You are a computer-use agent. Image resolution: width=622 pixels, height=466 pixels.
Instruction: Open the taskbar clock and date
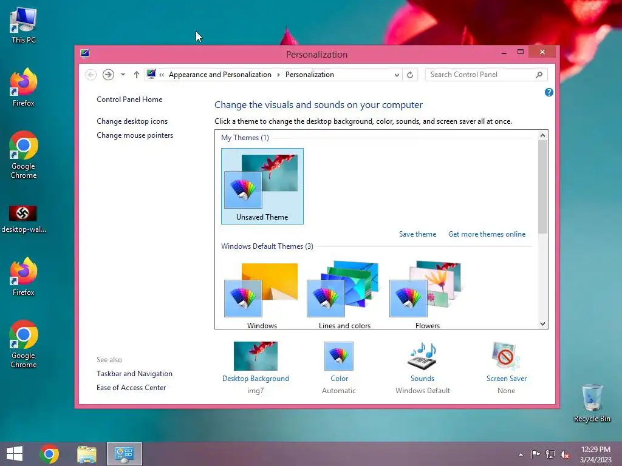[x=595, y=454]
